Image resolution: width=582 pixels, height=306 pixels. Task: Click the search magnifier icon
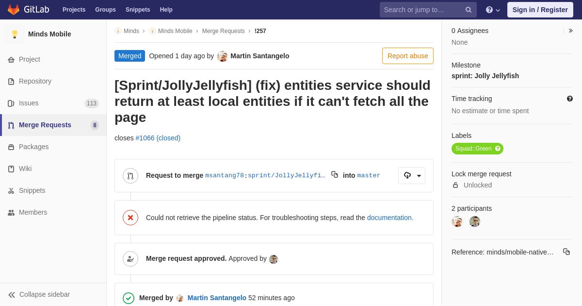pos(468,10)
